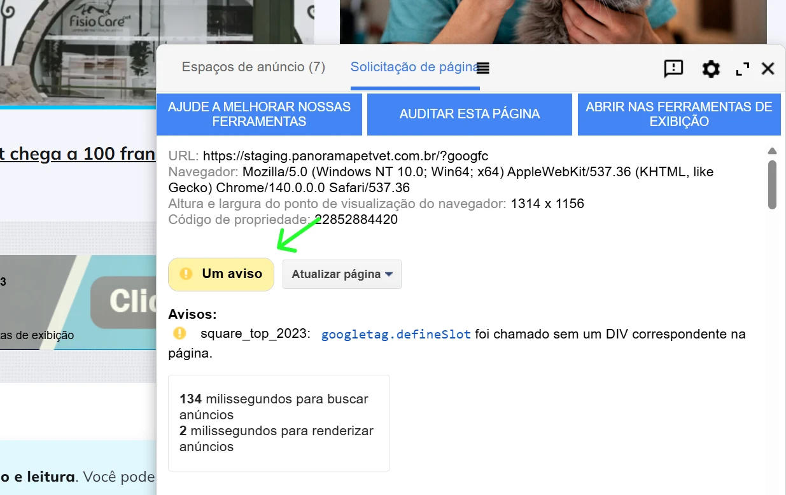Open the underlined headline about 100 franchises
This screenshot has width=786, height=495.
click(x=78, y=154)
